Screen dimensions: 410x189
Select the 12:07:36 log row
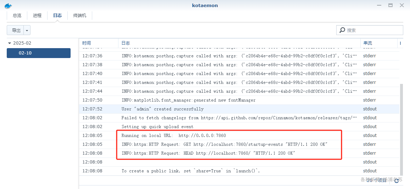pos(239,56)
